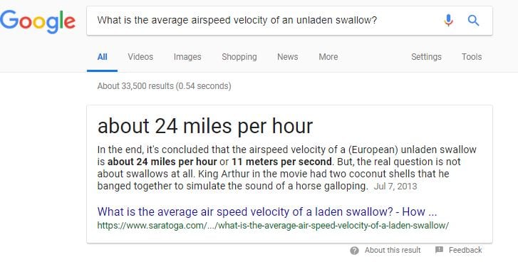The image size is (518, 267).
Task: Activate voice search microphone icon
Action: tap(448, 21)
